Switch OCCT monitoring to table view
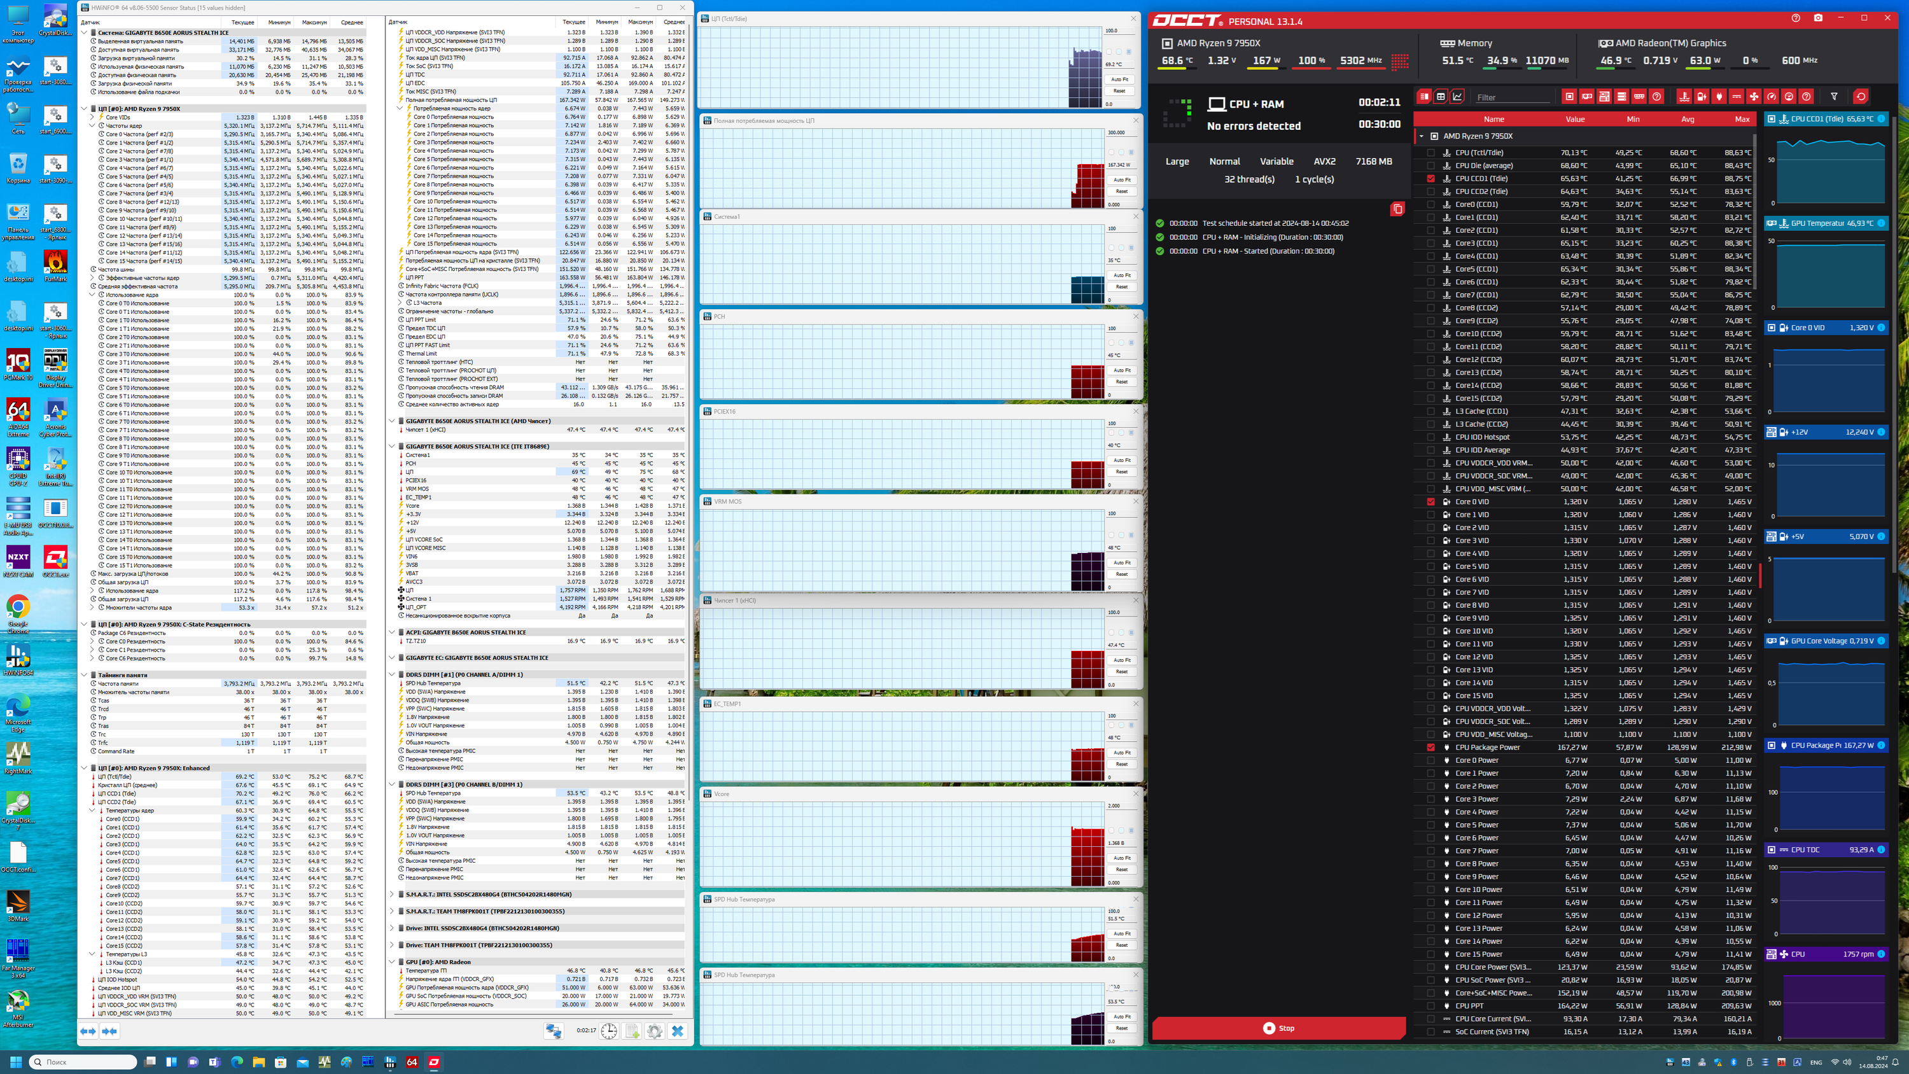This screenshot has height=1074, width=1909. (1441, 96)
